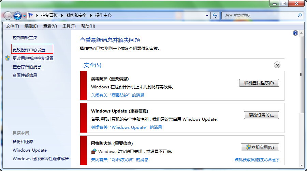Image resolution: width=307 pixels, height=171 pixels.
Task: Click the back navigation arrow button
Action: (x=8, y=16)
